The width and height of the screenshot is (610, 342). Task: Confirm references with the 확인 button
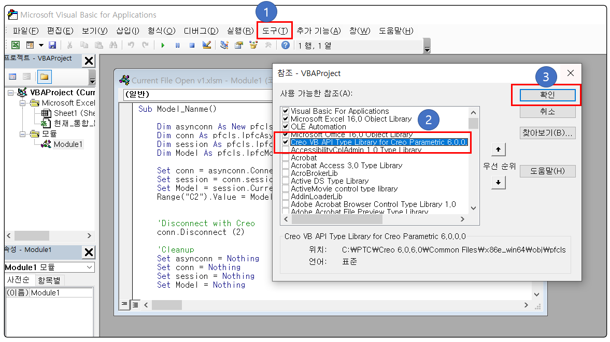point(547,95)
